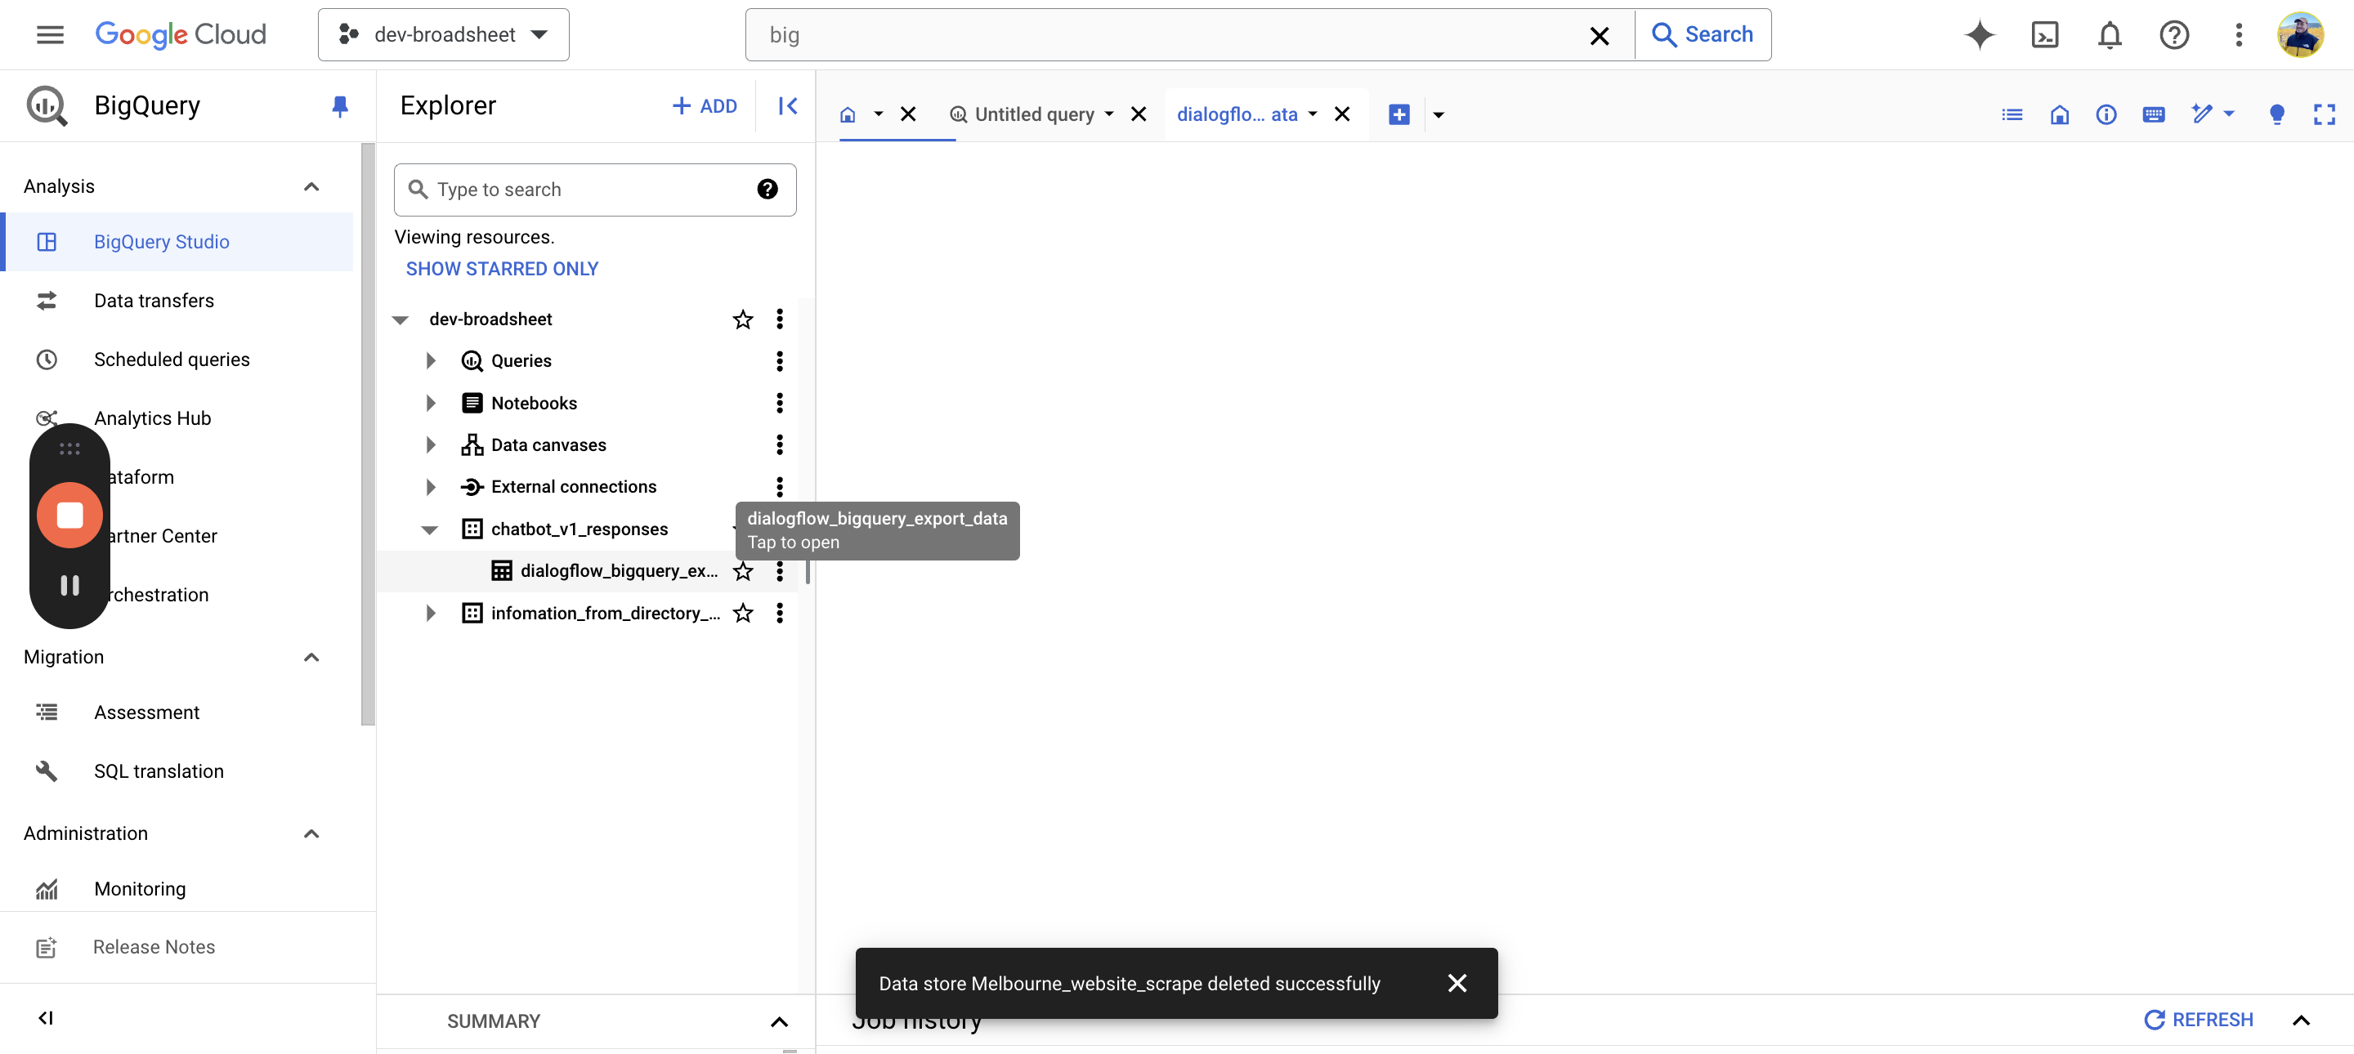Click the blue Search button
Screen dimensions: 2354x1054
pyautogui.click(x=1703, y=34)
